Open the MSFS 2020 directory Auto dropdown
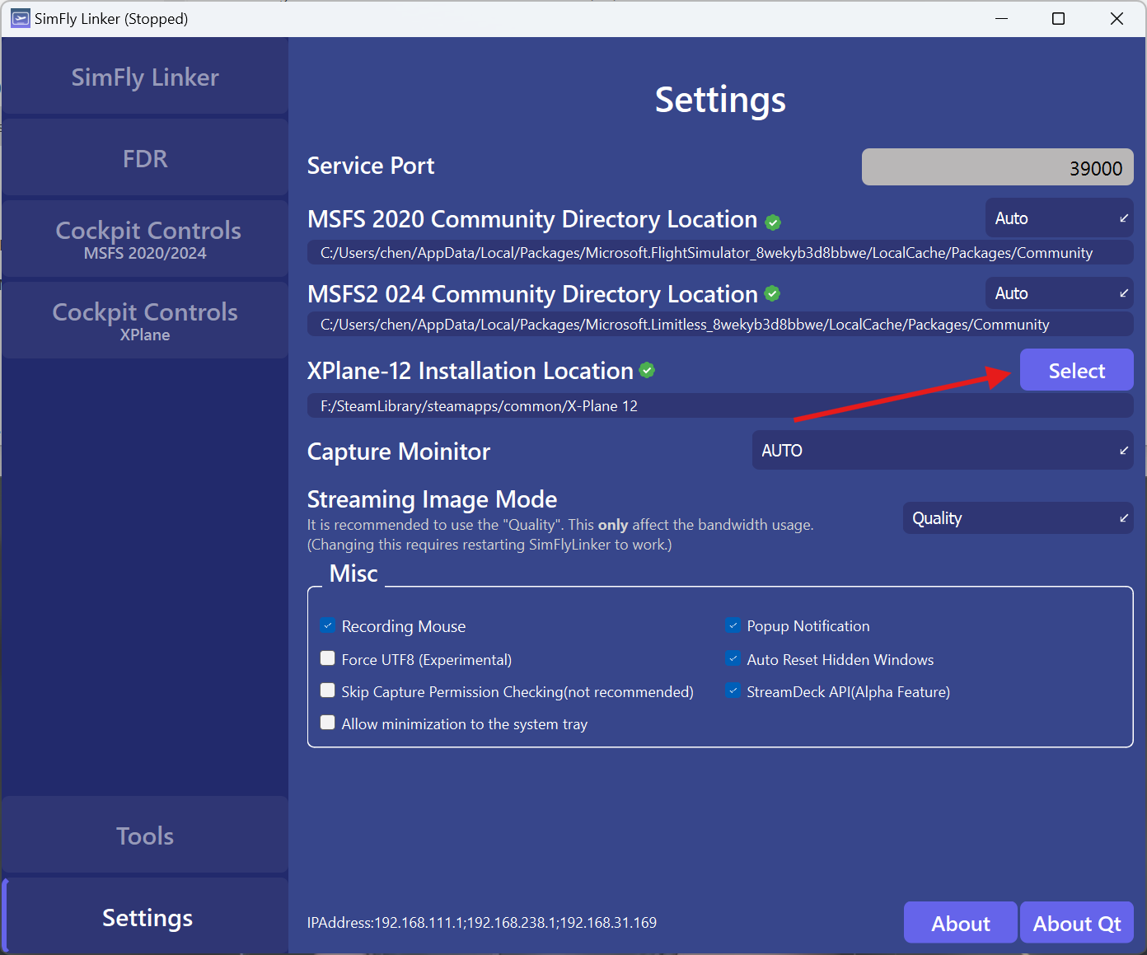1147x955 pixels. tap(1059, 218)
